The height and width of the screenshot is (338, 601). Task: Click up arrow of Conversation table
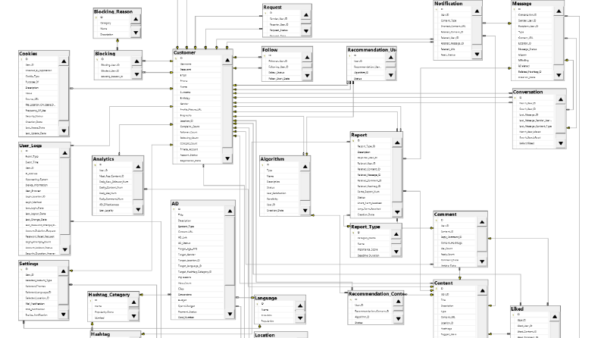[x=561, y=99]
